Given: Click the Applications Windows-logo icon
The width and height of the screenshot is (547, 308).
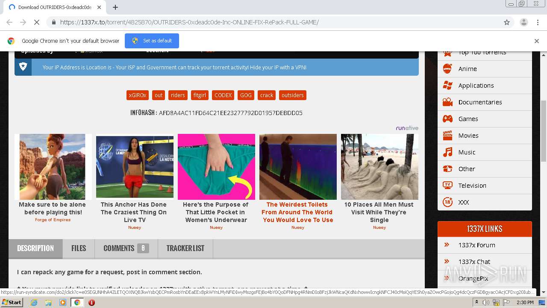Looking at the screenshot, I should click(447, 85).
